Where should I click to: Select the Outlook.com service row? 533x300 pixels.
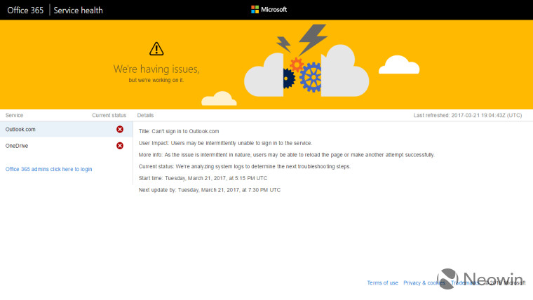point(67,129)
